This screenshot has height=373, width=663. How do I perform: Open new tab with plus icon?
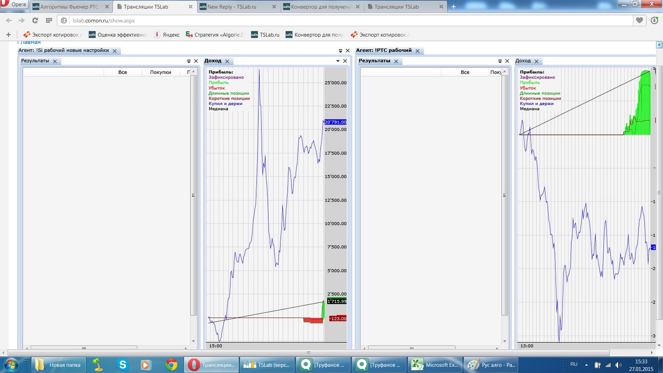pyautogui.click(x=453, y=7)
